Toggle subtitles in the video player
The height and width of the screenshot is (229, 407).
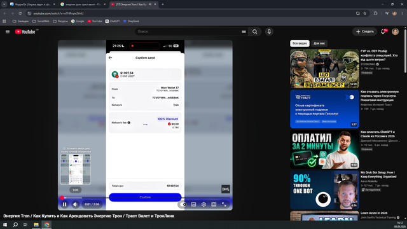point(193,204)
